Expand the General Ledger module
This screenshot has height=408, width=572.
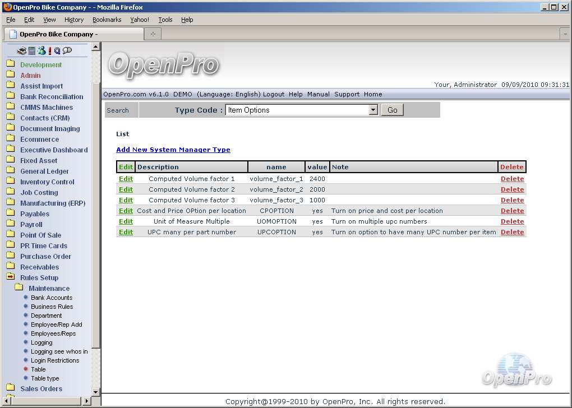point(44,171)
